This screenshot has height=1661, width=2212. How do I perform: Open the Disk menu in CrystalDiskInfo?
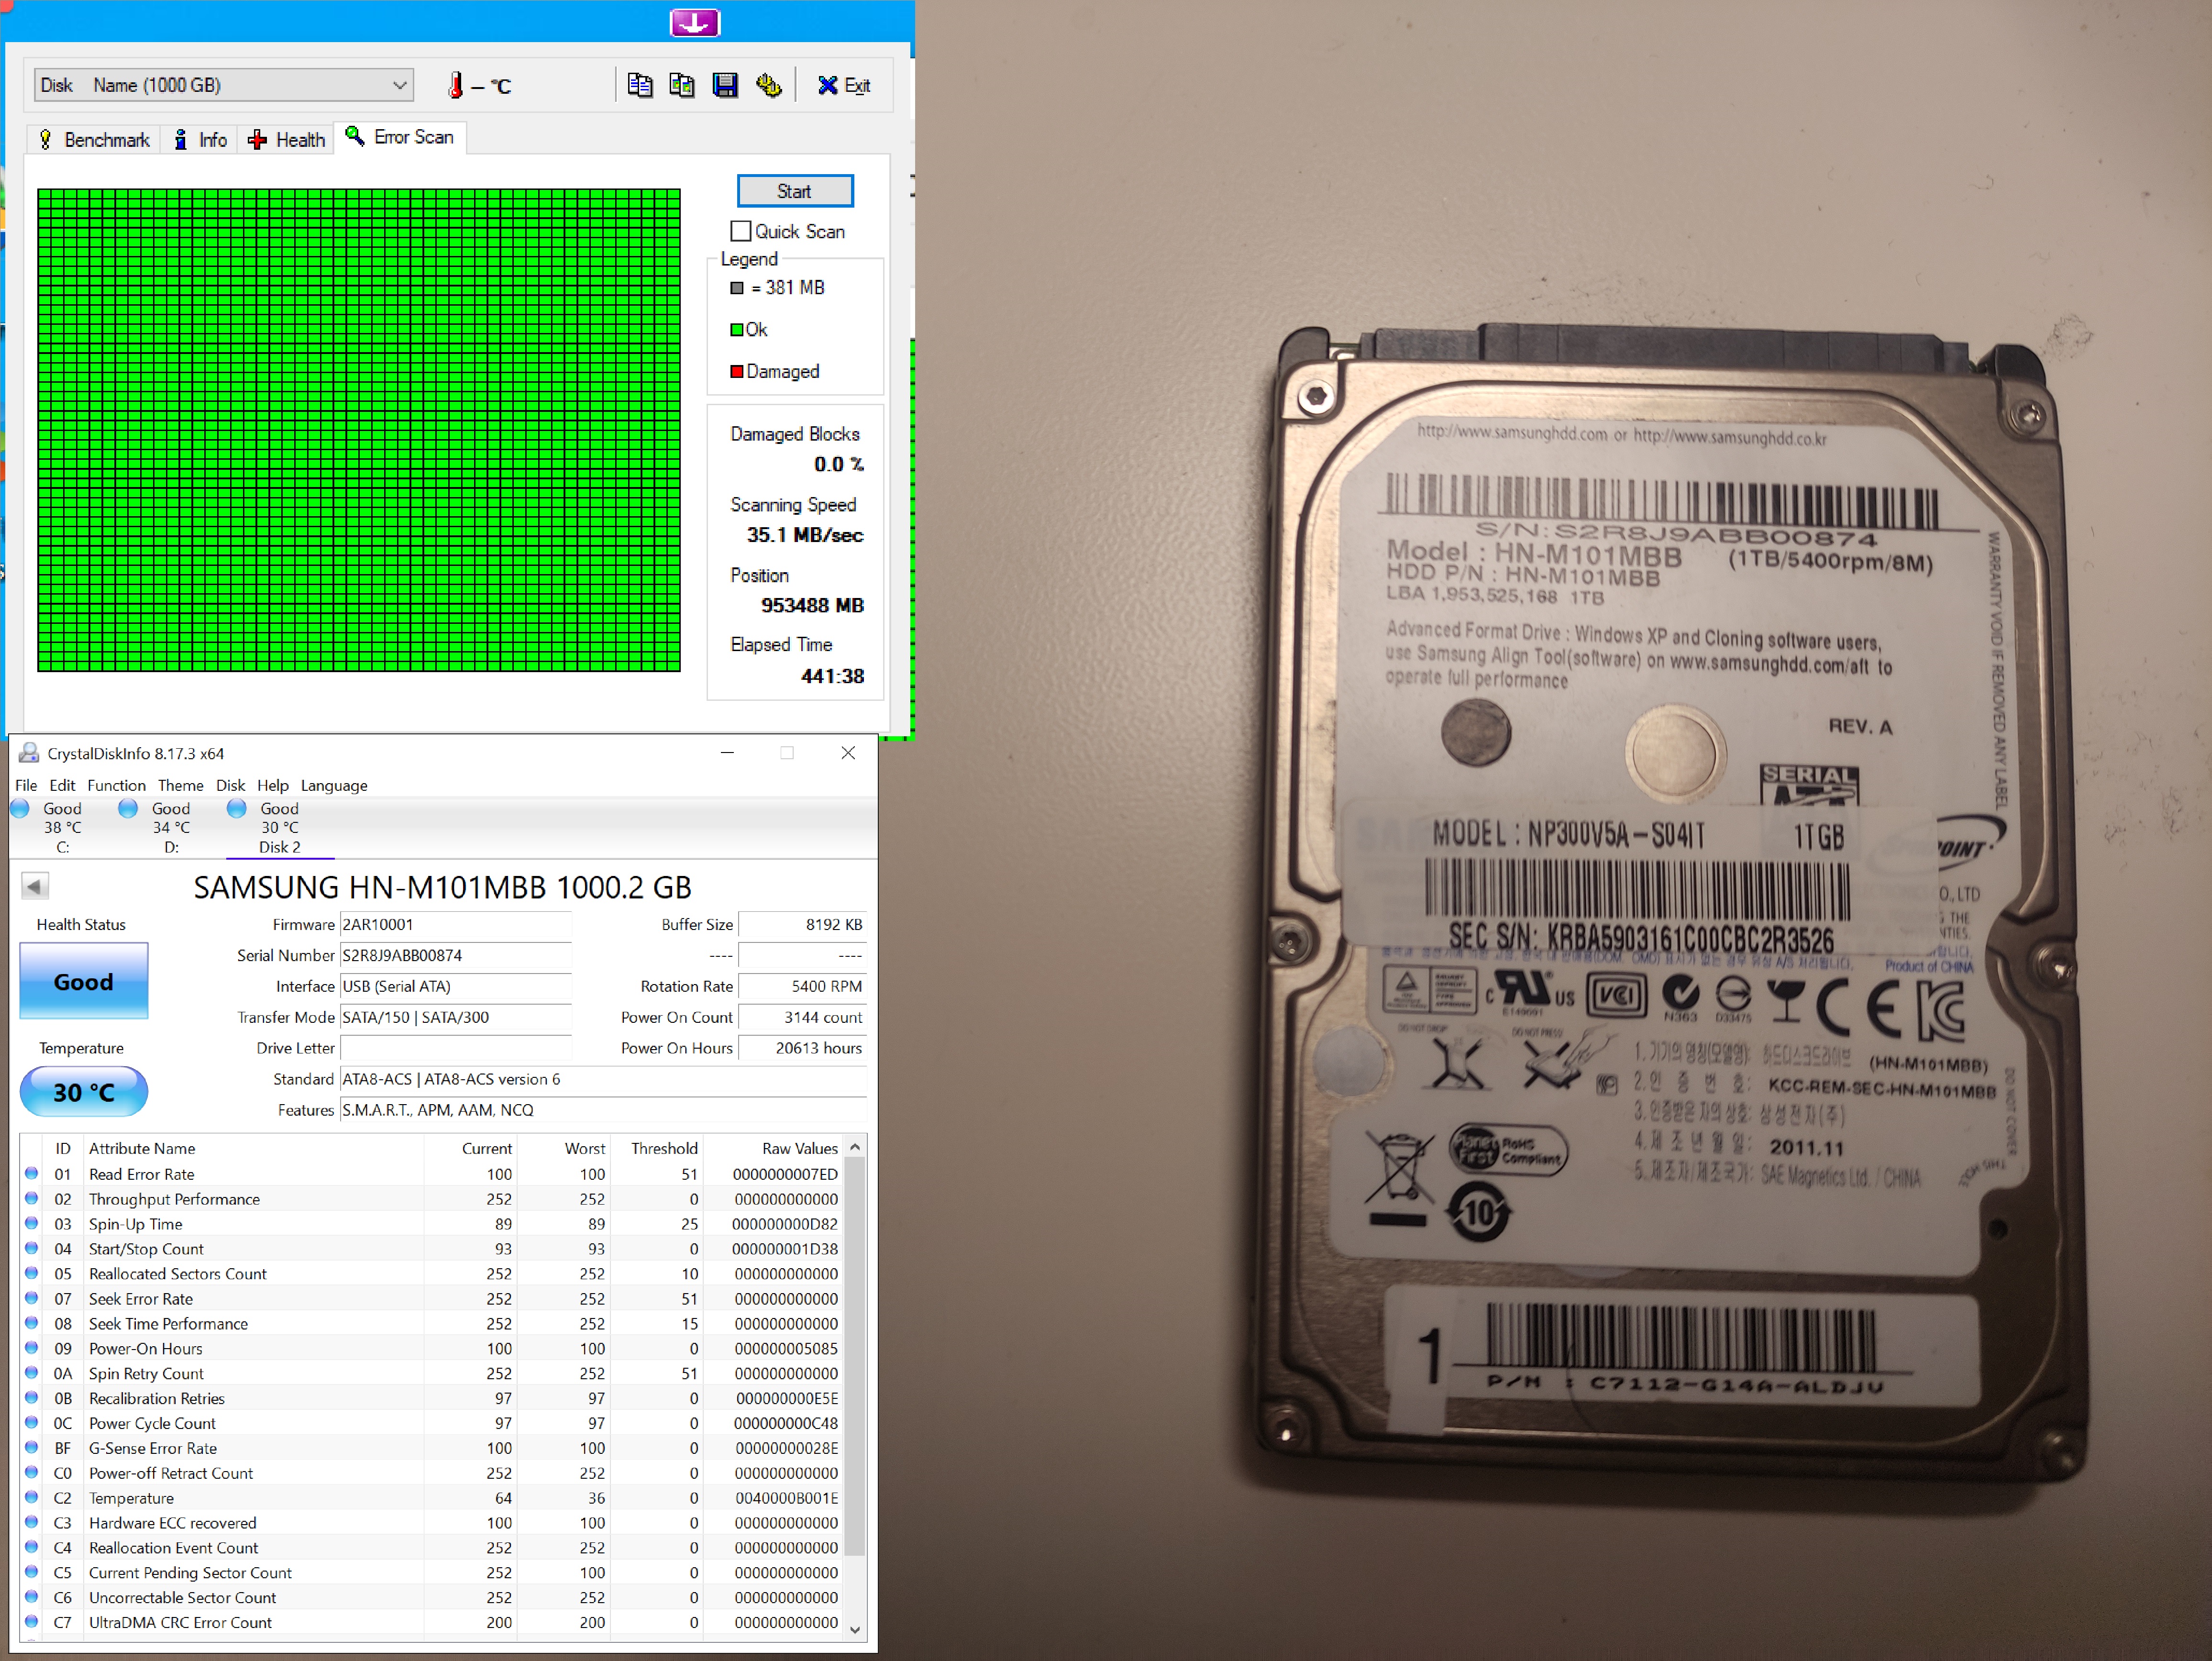click(230, 785)
